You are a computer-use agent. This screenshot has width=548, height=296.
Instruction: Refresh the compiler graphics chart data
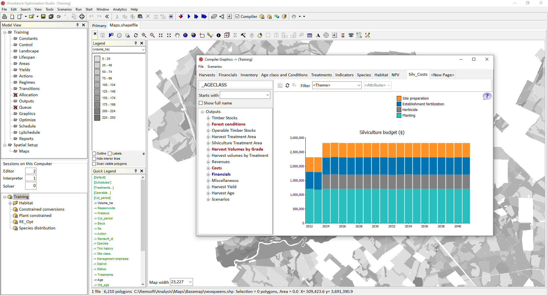287,85
